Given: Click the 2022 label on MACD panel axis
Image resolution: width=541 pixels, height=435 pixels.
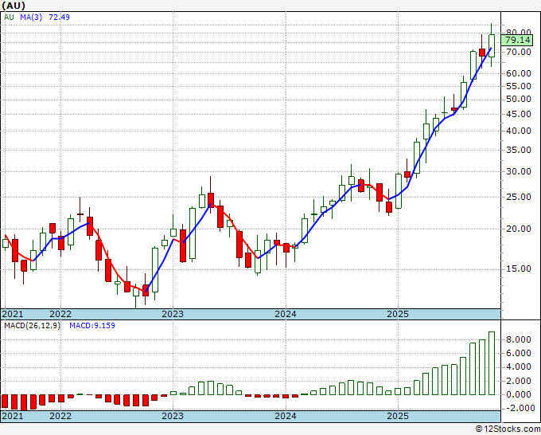Looking at the screenshot, I should pyautogui.click(x=60, y=416).
